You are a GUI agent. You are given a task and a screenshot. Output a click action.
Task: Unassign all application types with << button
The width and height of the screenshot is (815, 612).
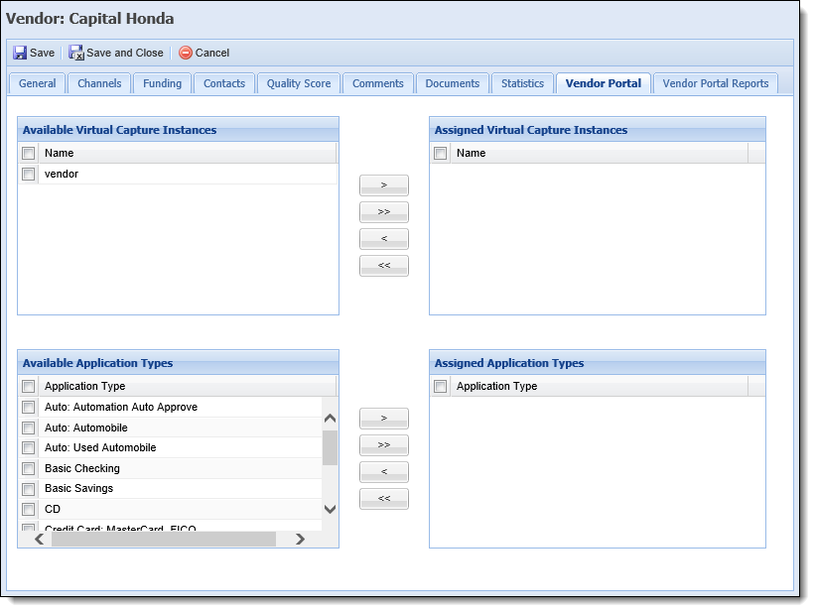point(384,499)
